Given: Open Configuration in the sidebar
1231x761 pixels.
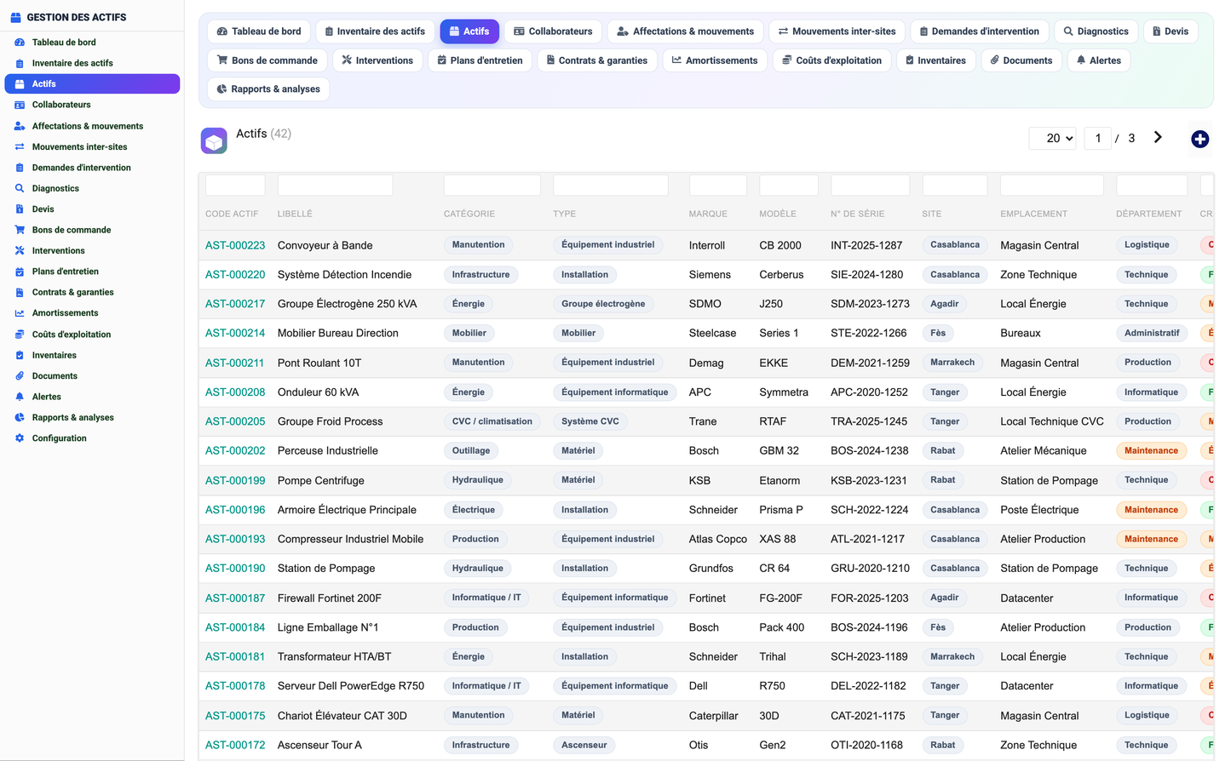Looking at the screenshot, I should (60, 438).
